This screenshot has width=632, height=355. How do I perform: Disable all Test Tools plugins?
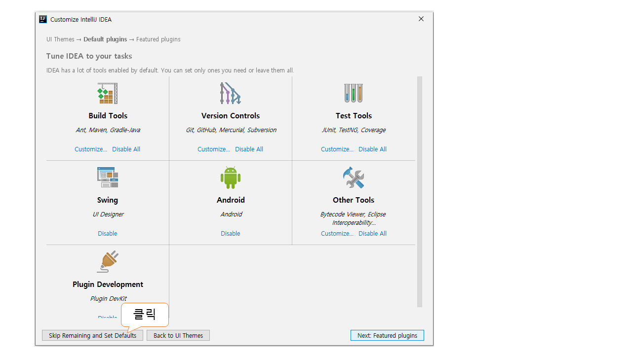(x=372, y=149)
